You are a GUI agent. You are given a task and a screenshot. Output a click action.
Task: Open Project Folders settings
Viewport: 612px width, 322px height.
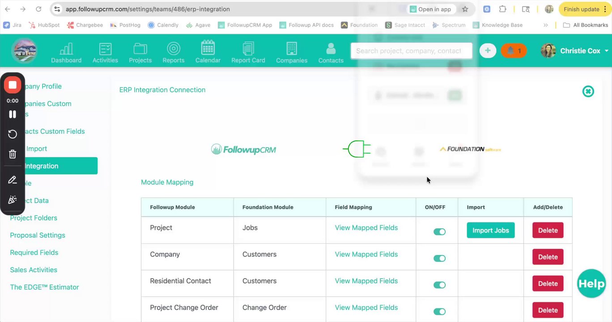34,218
